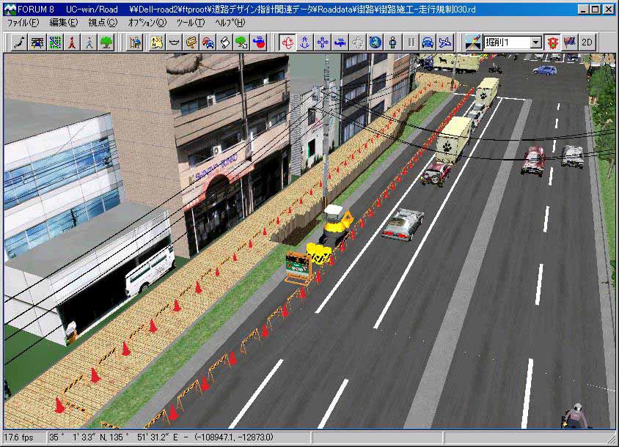Image resolution: width=619 pixels, height=447 pixels.
Task: Toggle the red traffic light button
Action: [x=553, y=43]
